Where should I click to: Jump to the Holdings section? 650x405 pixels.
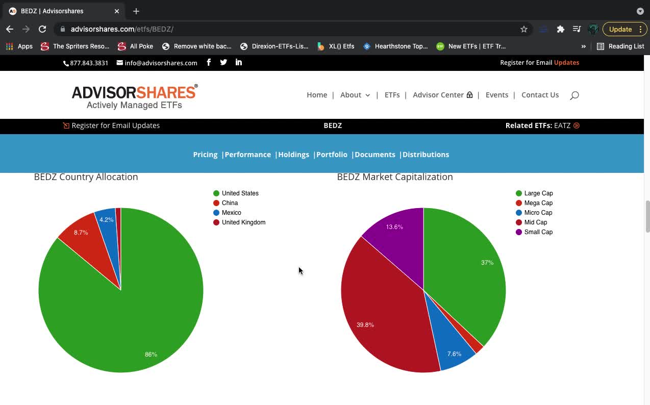pyautogui.click(x=293, y=155)
